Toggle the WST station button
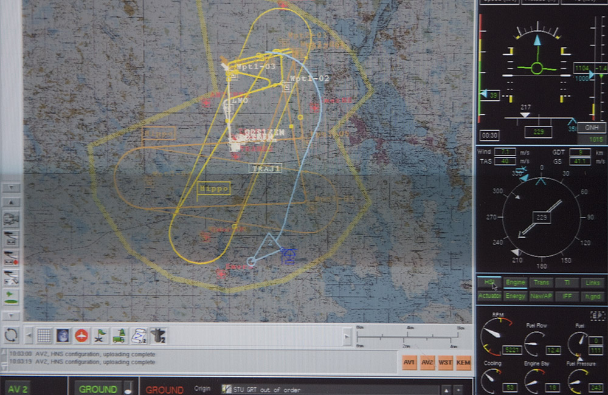The image size is (608, 395). click(x=446, y=362)
